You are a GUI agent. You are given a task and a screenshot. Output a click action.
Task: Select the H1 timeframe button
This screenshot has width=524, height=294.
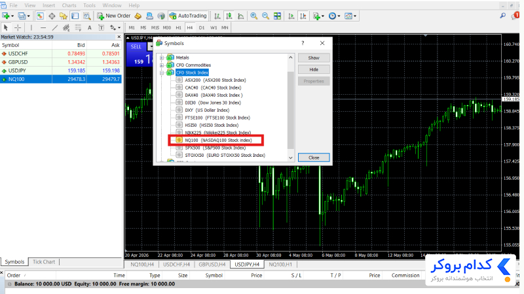pyautogui.click(x=178, y=27)
